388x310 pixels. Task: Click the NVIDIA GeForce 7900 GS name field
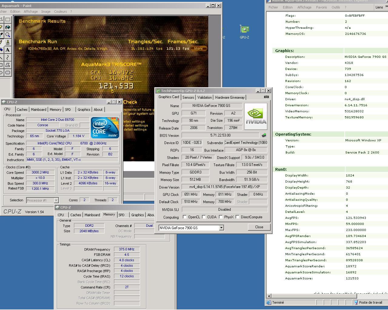tap(212, 106)
